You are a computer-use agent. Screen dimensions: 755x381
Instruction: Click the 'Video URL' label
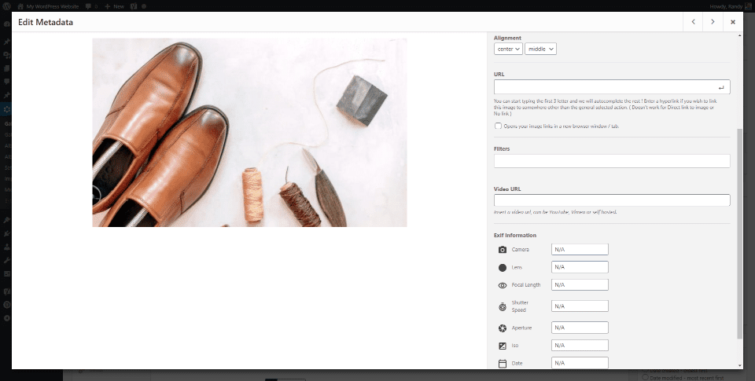click(507, 189)
